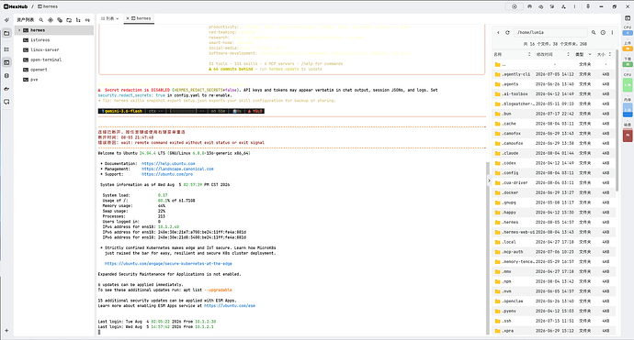Click the transfer arrows icon in left sidebar

(6, 89)
